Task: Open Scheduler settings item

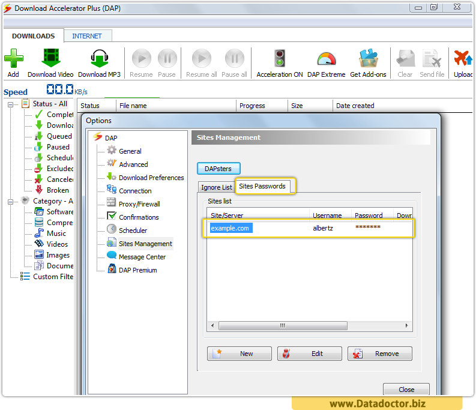Action: pos(133,231)
